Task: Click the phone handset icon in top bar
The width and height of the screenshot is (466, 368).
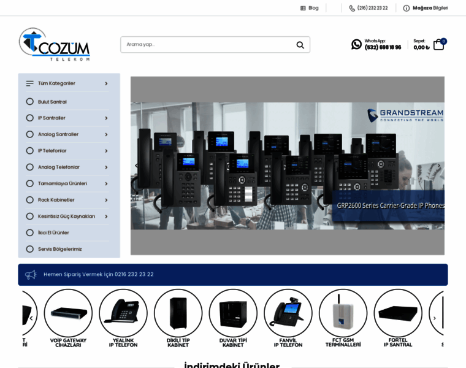Action: tap(352, 8)
